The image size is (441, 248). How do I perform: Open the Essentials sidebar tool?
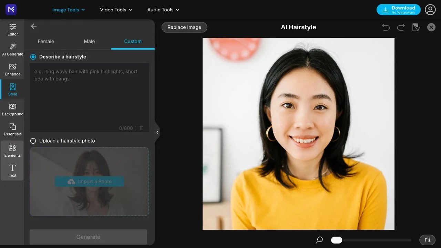coord(13,130)
